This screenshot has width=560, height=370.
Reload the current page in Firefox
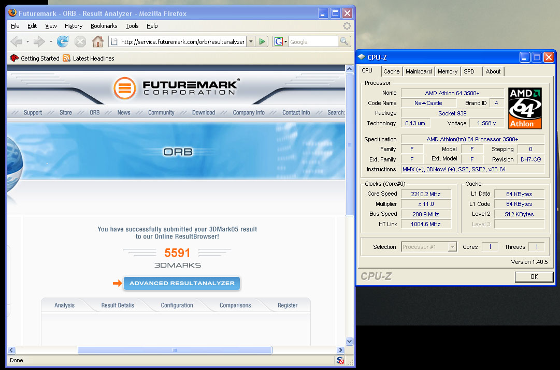[63, 42]
